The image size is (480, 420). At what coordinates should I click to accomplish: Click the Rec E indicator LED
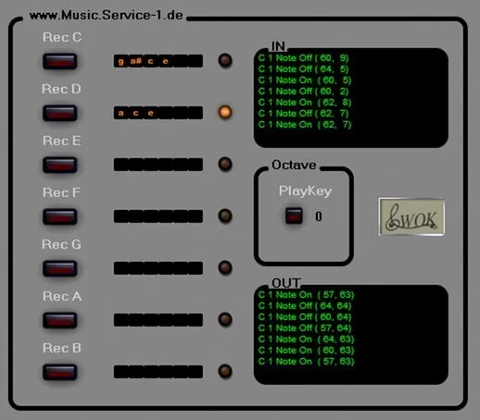225,164
